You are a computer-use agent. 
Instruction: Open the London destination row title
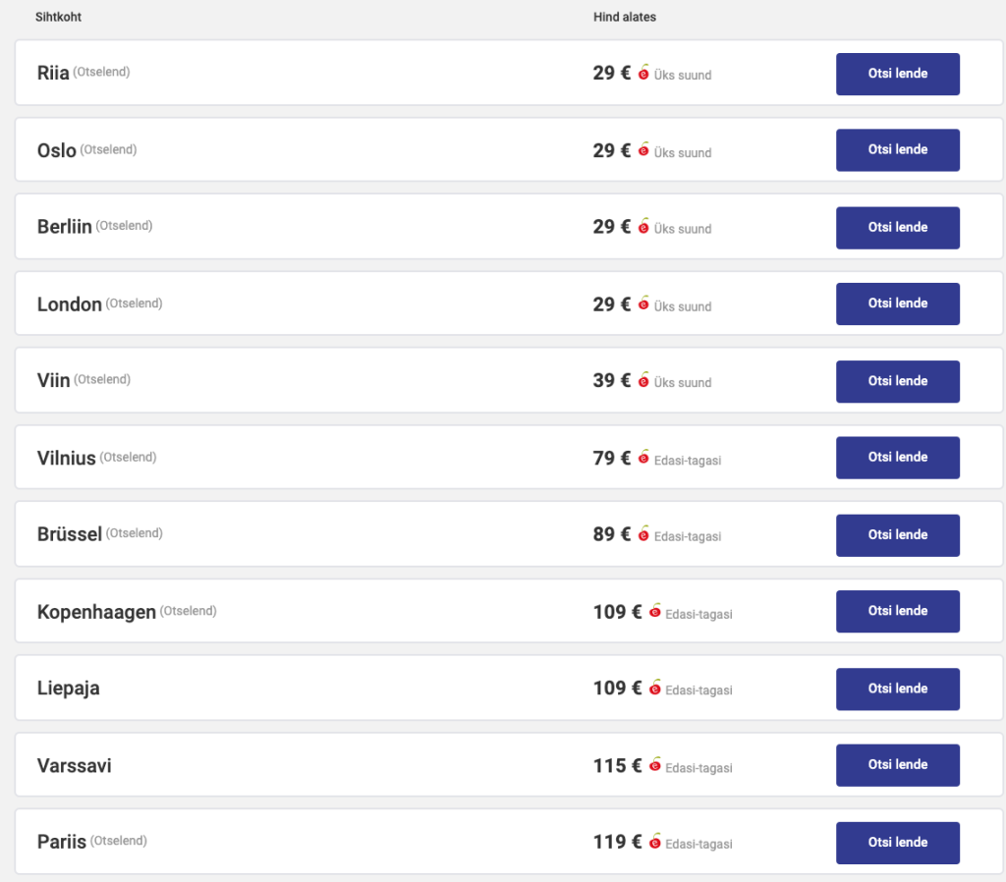coord(70,304)
